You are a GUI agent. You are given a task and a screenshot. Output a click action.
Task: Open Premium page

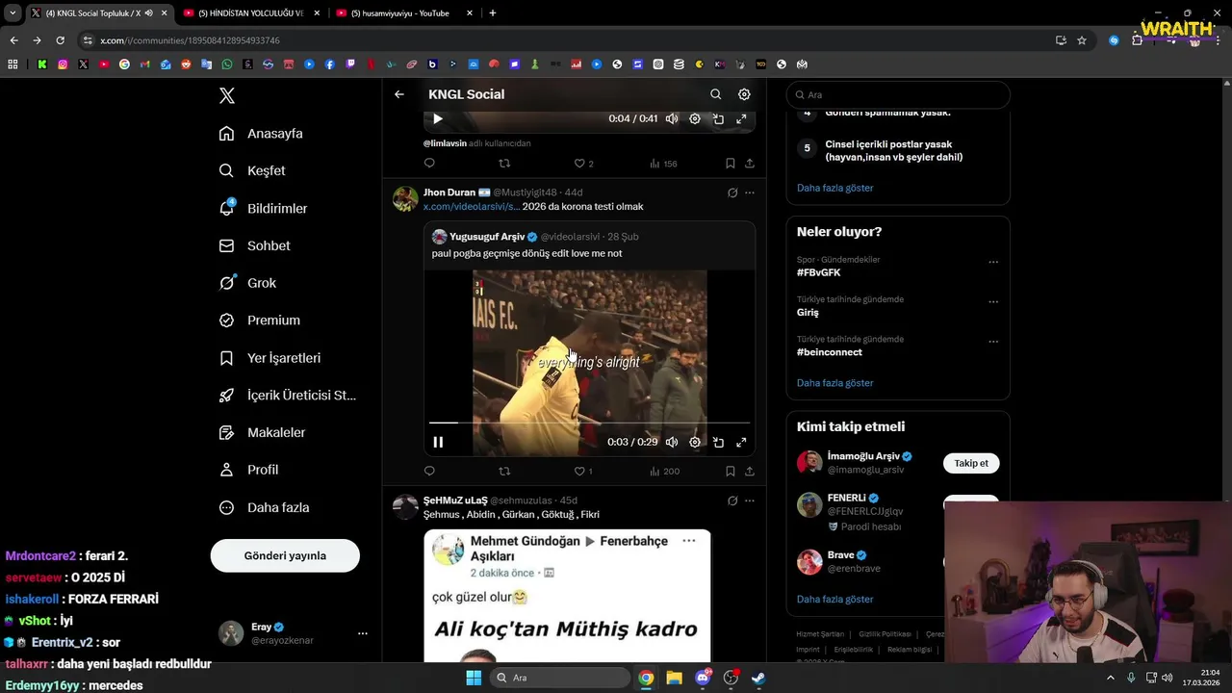tap(259, 321)
